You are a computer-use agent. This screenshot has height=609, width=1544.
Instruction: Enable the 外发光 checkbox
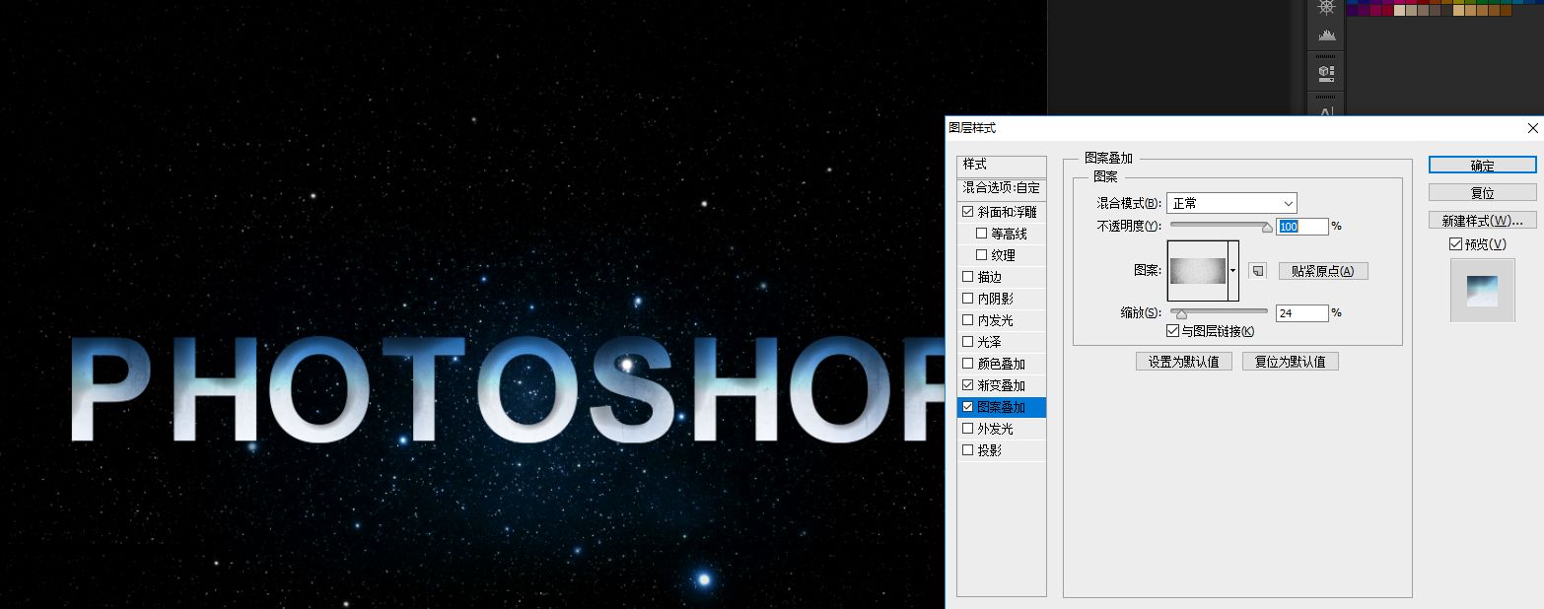(967, 429)
